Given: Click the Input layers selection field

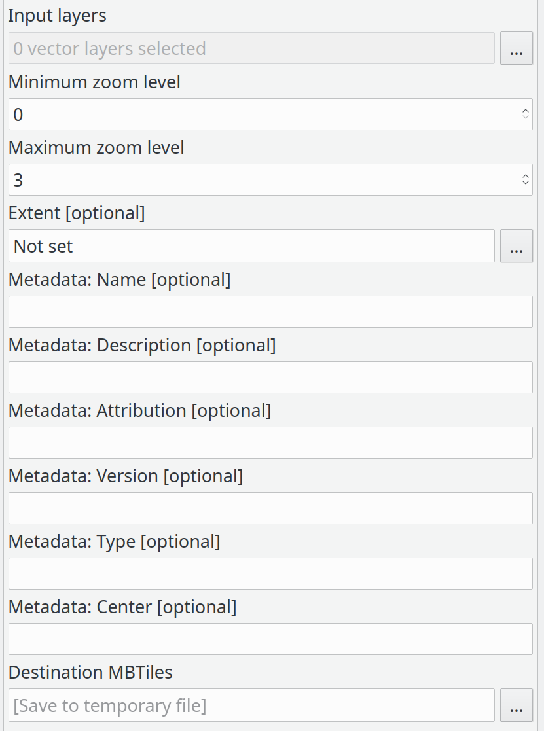Looking at the screenshot, I should (251, 49).
